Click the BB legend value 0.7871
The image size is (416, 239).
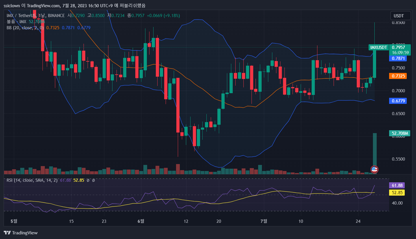[x=68, y=27]
